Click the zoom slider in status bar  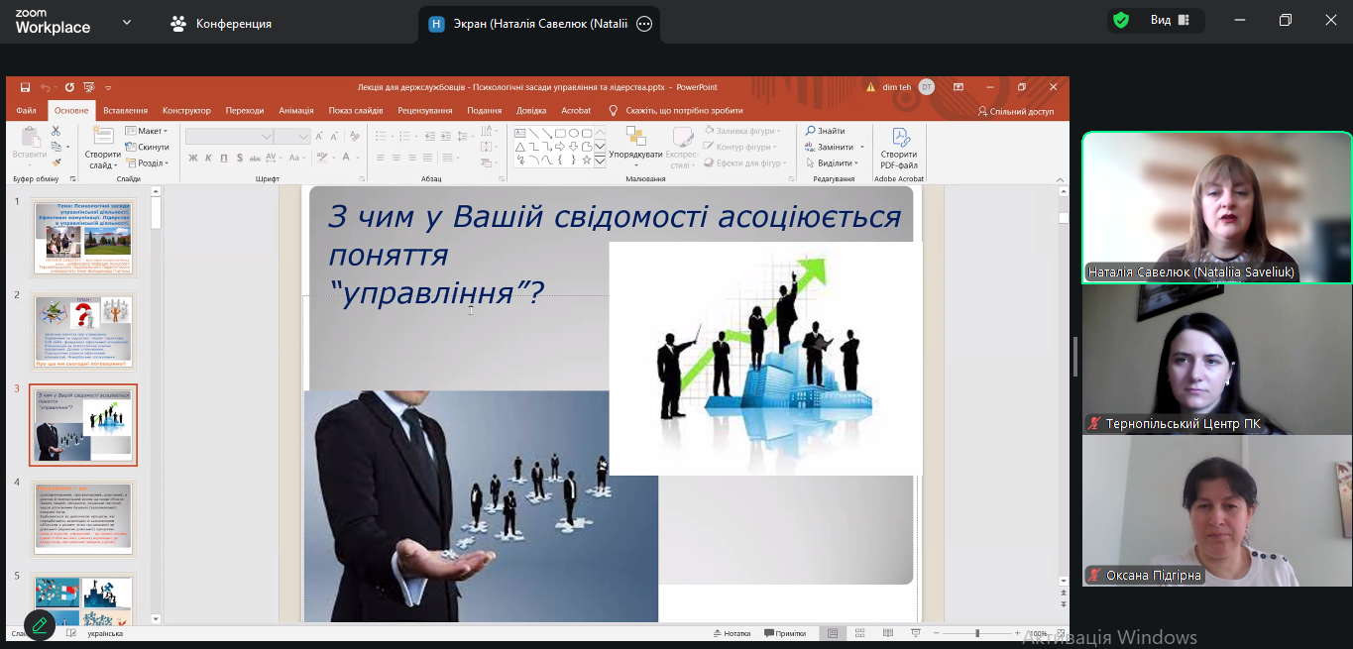pos(977,633)
